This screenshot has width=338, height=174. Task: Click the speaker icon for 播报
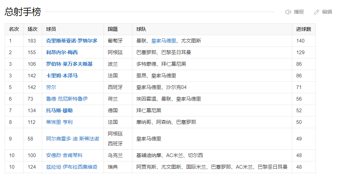288,12
